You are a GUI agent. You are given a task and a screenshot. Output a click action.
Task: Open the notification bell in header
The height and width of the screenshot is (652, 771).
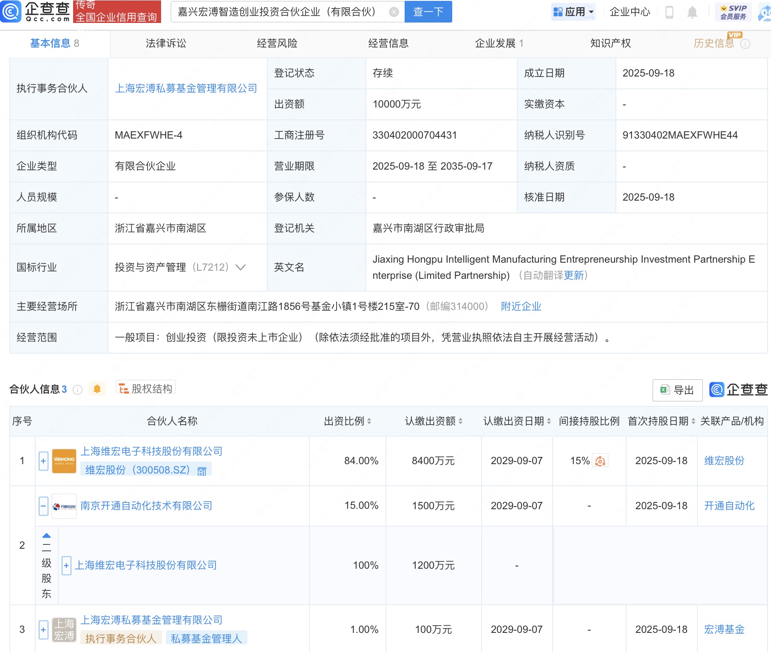692,12
